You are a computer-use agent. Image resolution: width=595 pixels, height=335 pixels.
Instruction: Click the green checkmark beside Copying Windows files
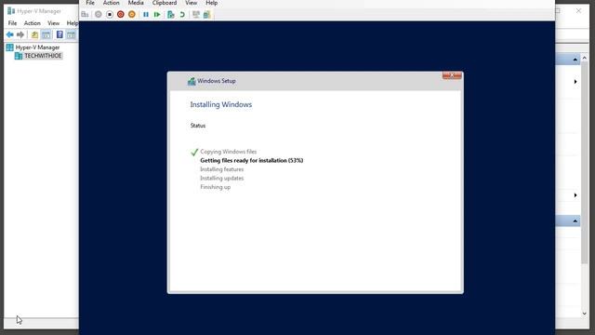(x=194, y=152)
